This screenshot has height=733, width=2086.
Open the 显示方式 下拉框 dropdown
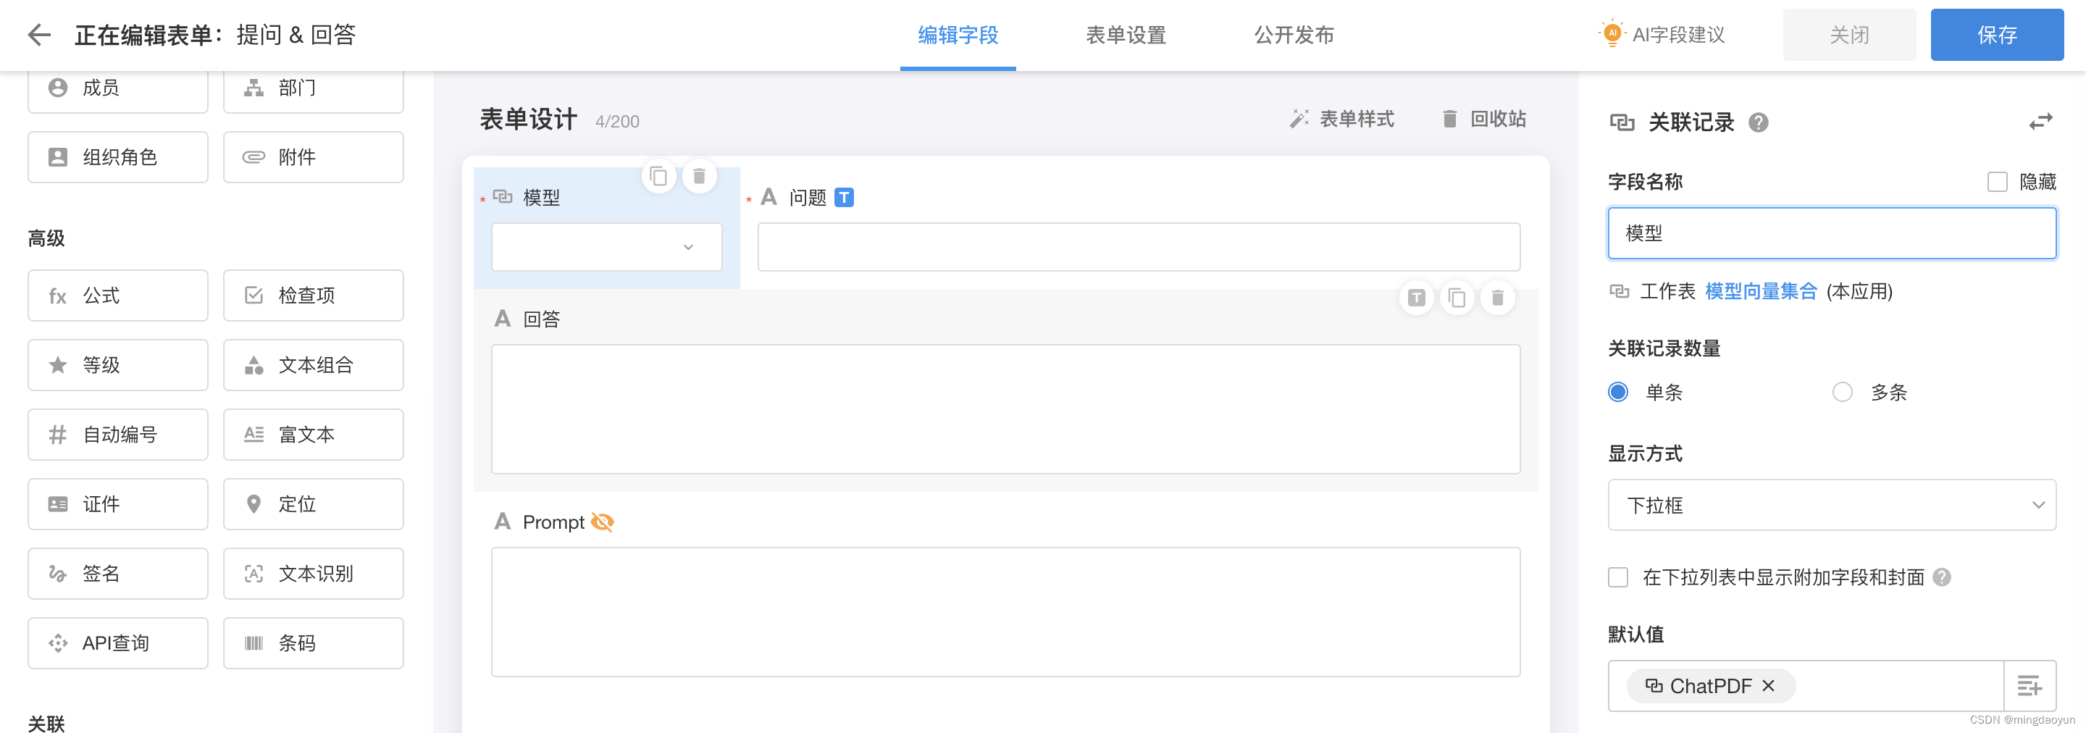(1831, 506)
